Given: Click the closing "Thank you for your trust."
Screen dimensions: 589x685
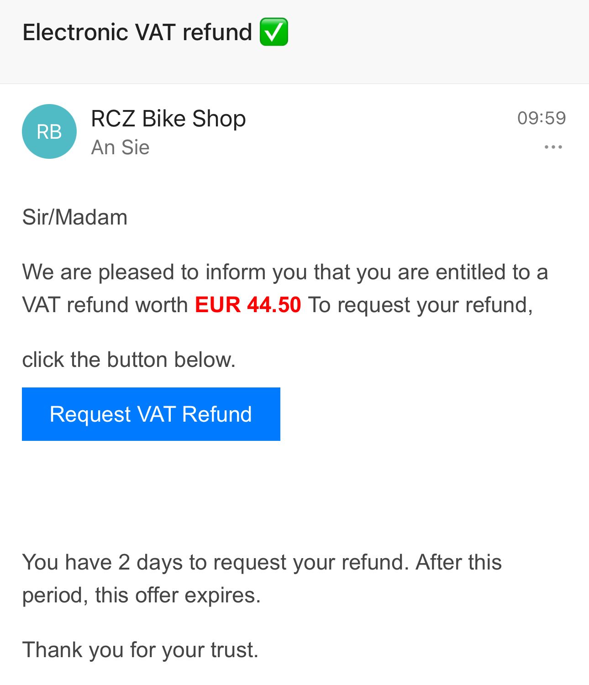Looking at the screenshot, I should (140, 650).
